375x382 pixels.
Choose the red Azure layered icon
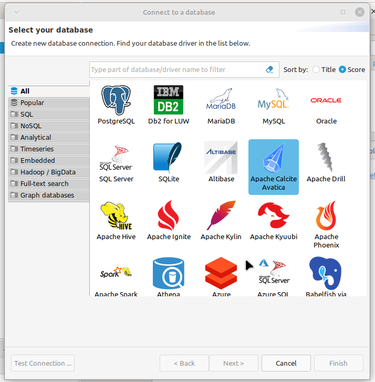click(x=221, y=276)
